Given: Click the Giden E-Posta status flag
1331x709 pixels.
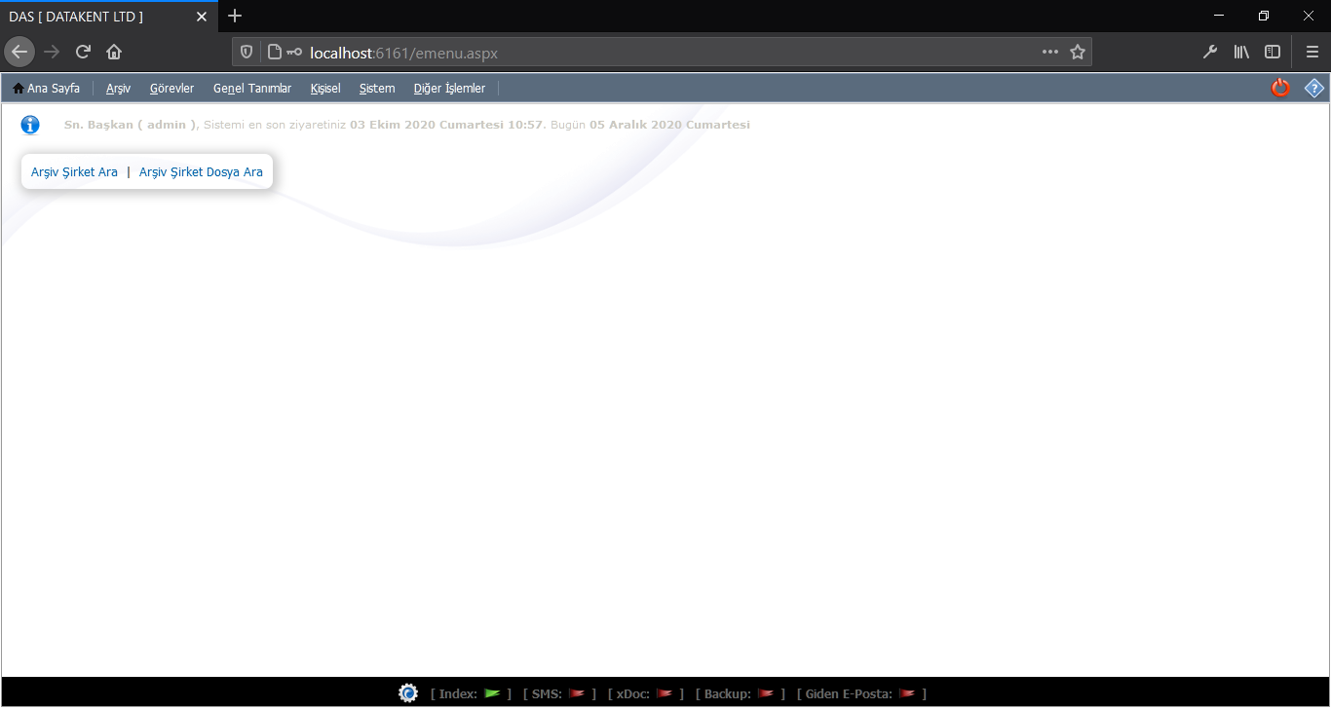Looking at the screenshot, I should tap(907, 694).
